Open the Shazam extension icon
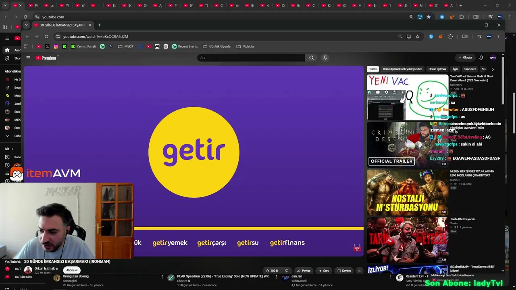516x290 pixels. [431, 36]
